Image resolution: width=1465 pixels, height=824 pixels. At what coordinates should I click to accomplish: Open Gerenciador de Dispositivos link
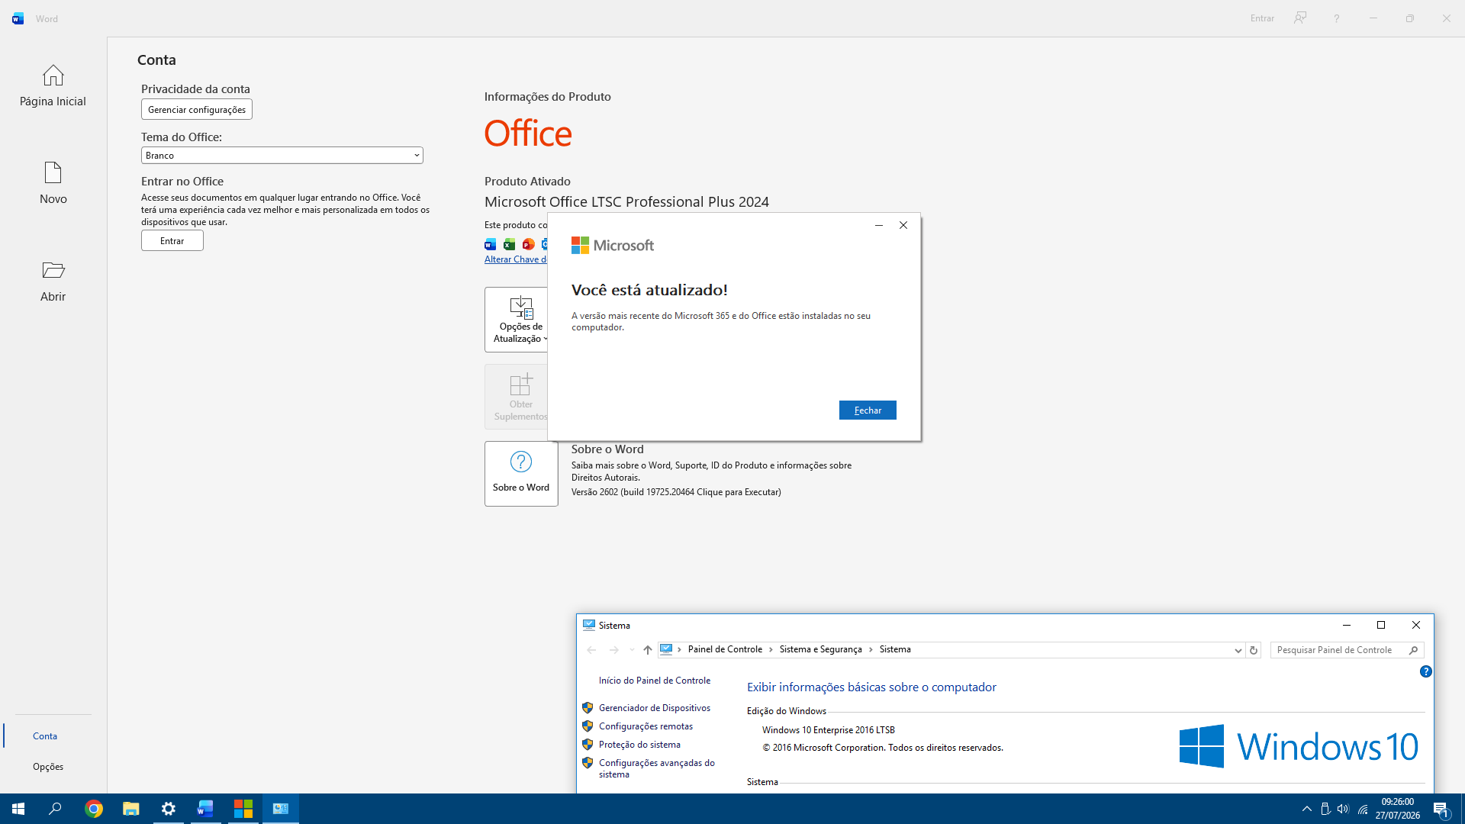point(655,708)
